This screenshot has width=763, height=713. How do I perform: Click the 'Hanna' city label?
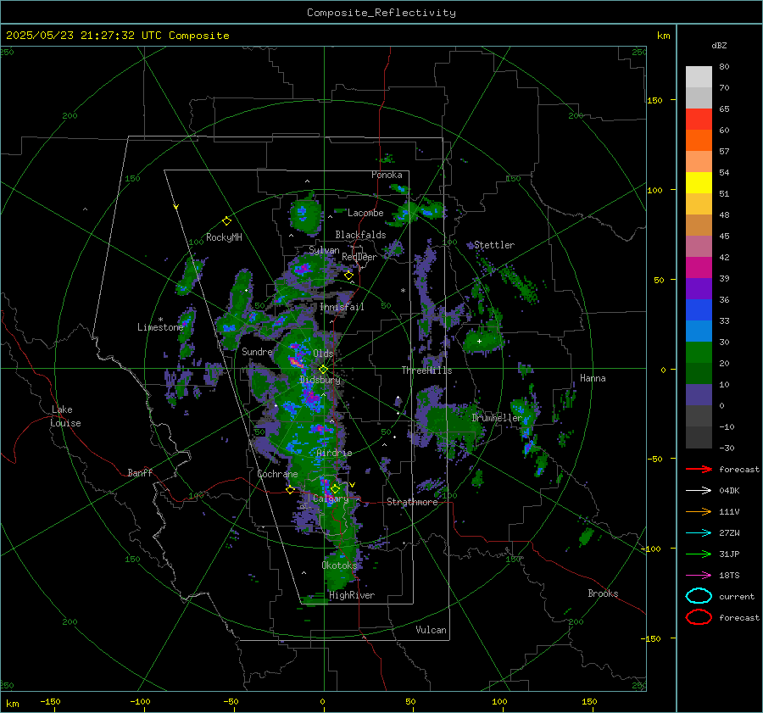(593, 378)
